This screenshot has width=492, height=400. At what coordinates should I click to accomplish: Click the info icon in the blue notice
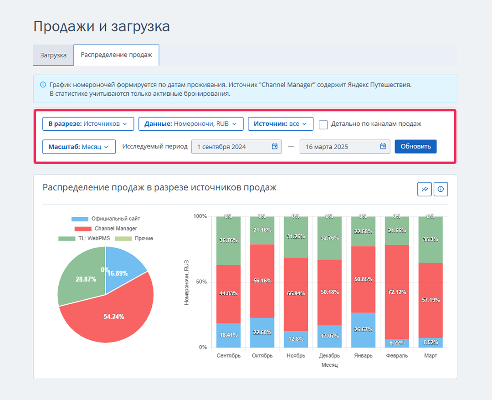[43, 85]
